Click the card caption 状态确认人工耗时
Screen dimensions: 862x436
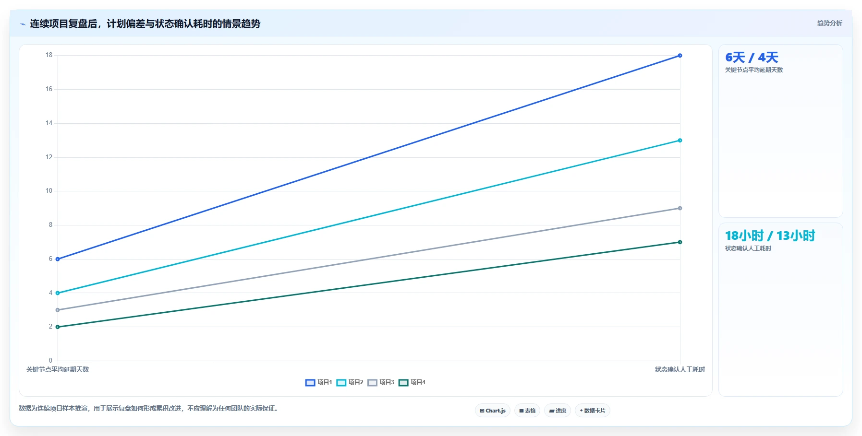[748, 248]
